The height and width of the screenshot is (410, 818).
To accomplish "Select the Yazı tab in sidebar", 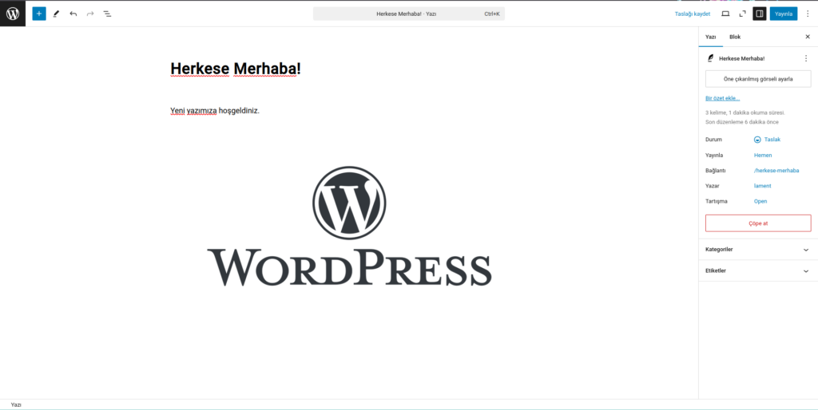I will click(710, 37).
